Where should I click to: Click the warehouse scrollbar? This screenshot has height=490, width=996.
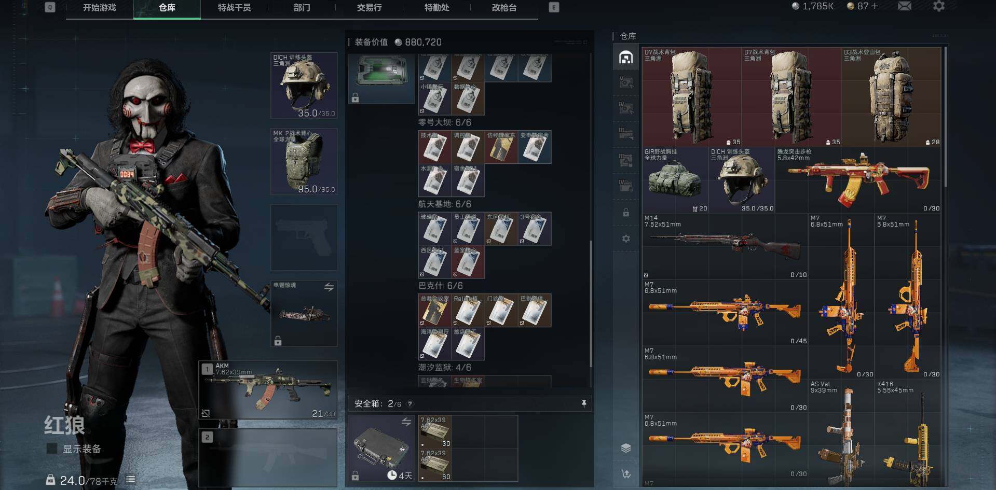coord(945,117)
